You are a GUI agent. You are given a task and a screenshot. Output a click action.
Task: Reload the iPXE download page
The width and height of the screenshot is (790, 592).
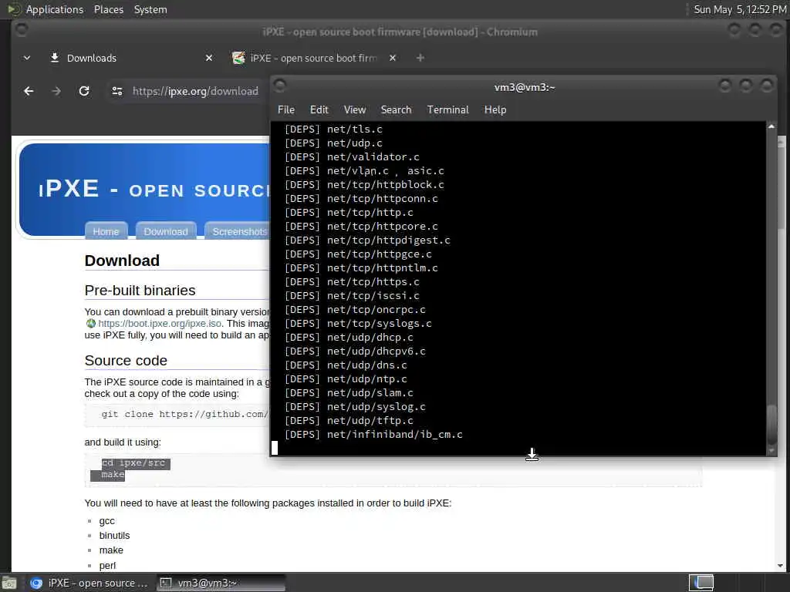(x=84, y=91)
